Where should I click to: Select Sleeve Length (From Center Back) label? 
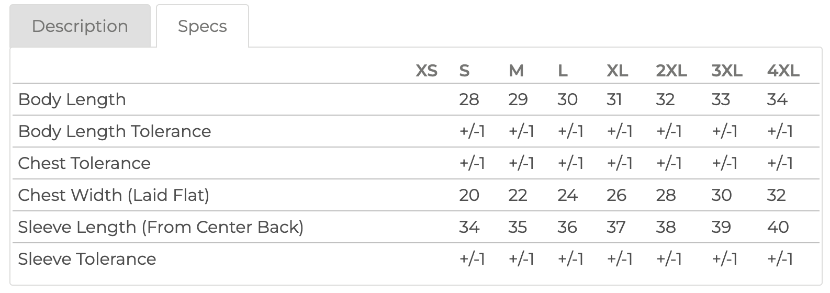161,227
